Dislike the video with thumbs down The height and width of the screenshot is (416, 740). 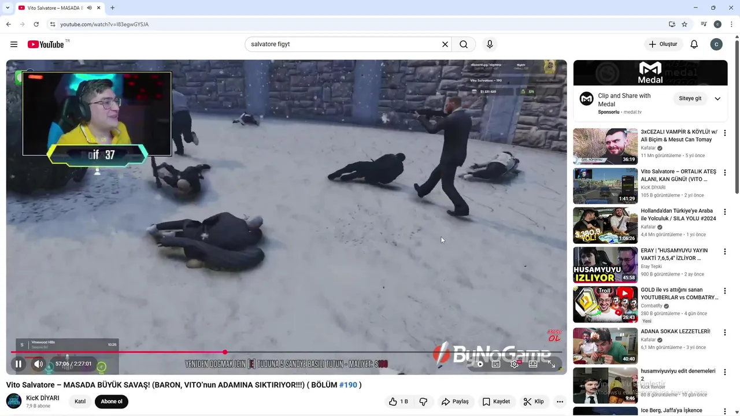(x=423, y=402)
